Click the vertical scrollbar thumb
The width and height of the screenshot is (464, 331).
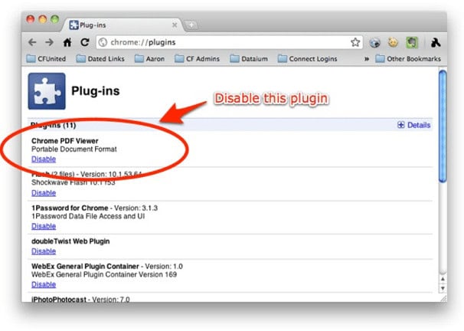click(443, 126)
